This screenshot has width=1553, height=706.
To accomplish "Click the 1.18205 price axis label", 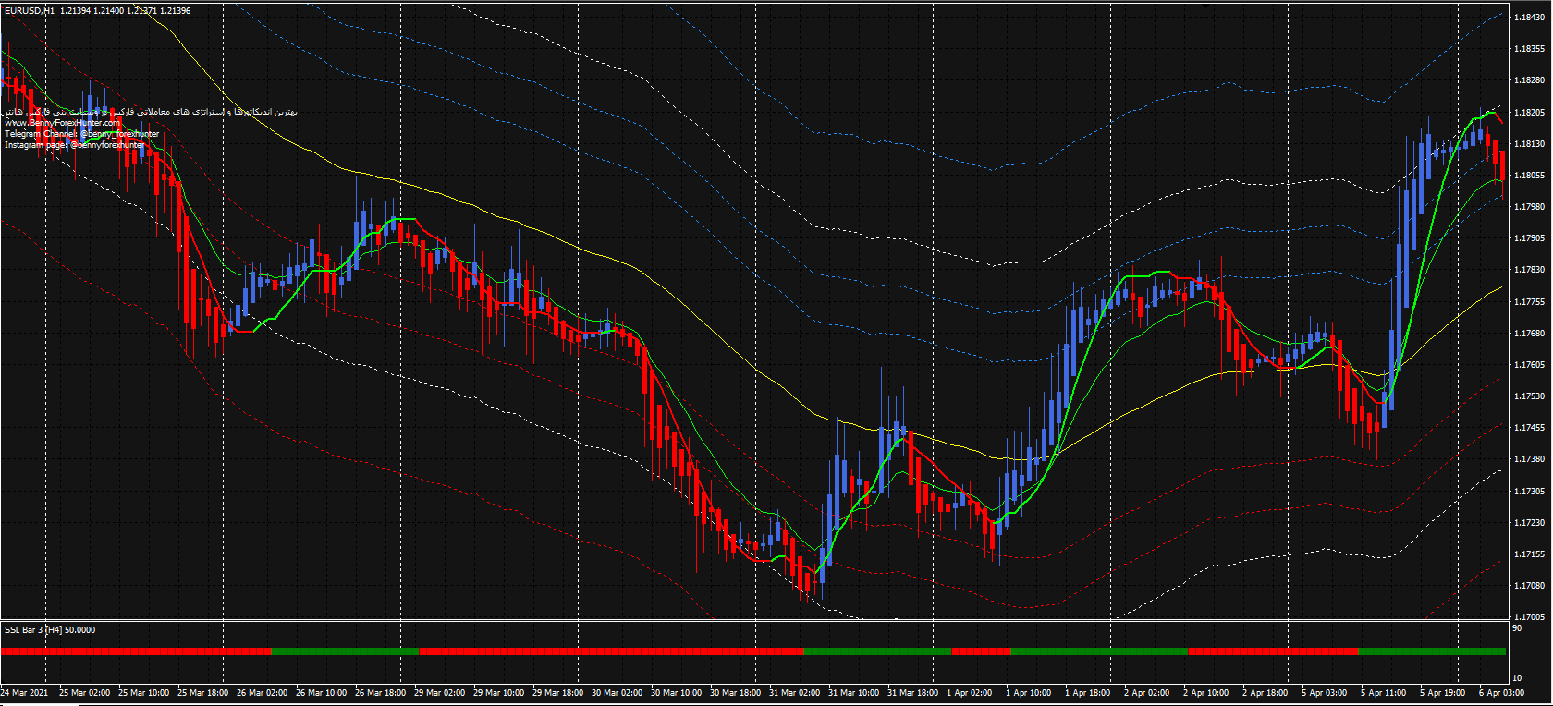I will 1529,113.
